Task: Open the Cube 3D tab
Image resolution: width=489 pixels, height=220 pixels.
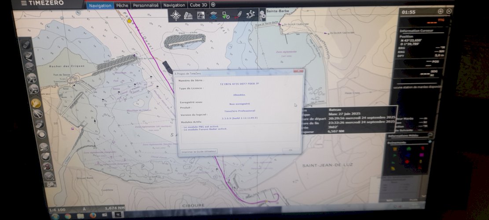Action: tap(199, 5)
